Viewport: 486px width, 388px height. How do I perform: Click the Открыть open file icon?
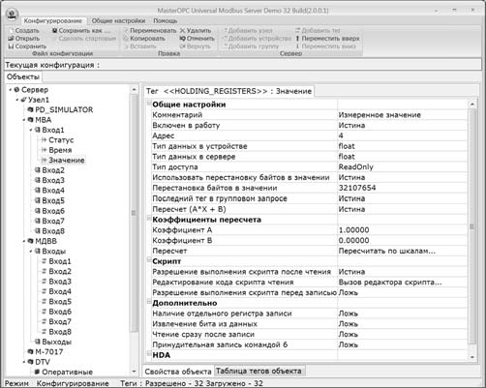(x=12, y=39)
